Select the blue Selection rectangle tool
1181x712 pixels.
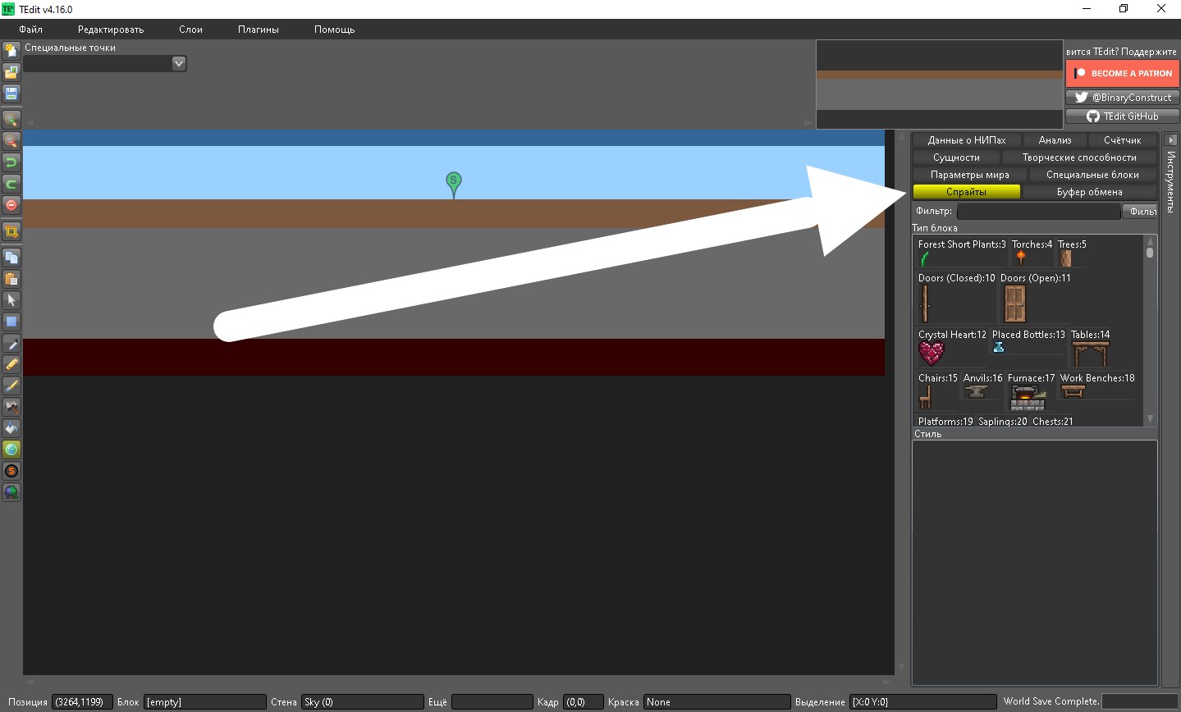(11, 322)
